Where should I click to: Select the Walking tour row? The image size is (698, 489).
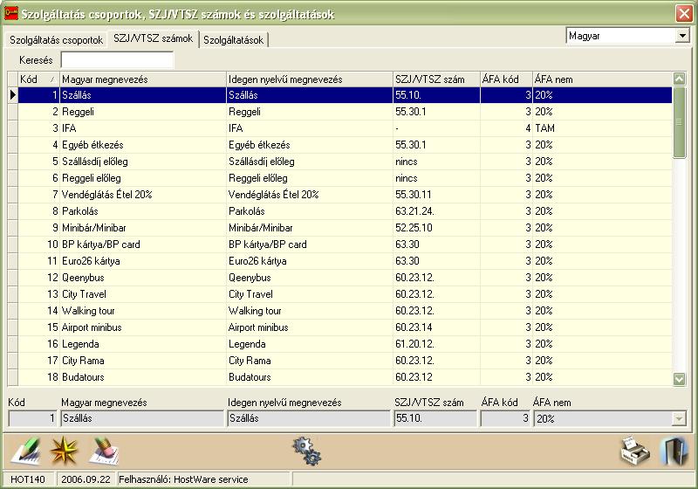345,311
